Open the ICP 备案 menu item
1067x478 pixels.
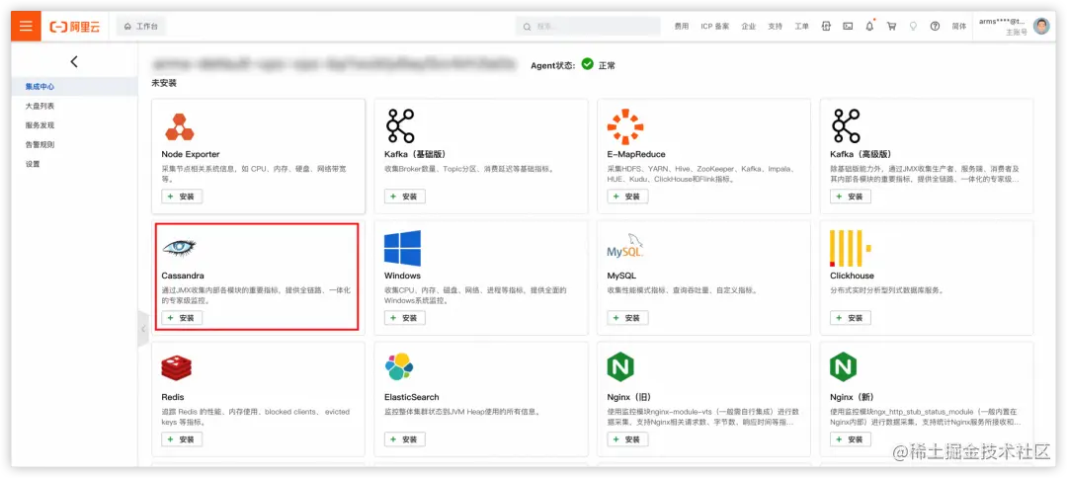(x=714, y=27)
